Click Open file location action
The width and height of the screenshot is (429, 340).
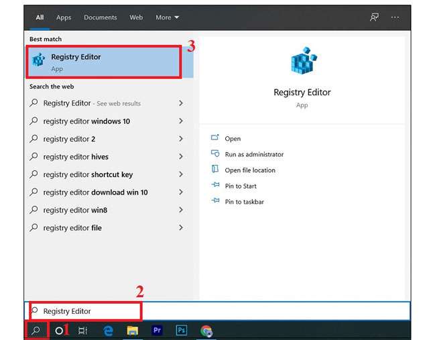coord(250,170)
